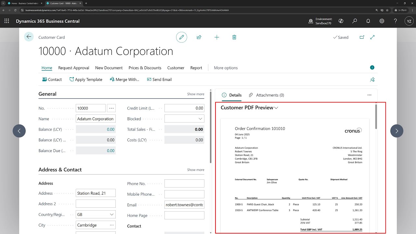View notifications bell
Screen dimensions: 416x234
(368, 21)
